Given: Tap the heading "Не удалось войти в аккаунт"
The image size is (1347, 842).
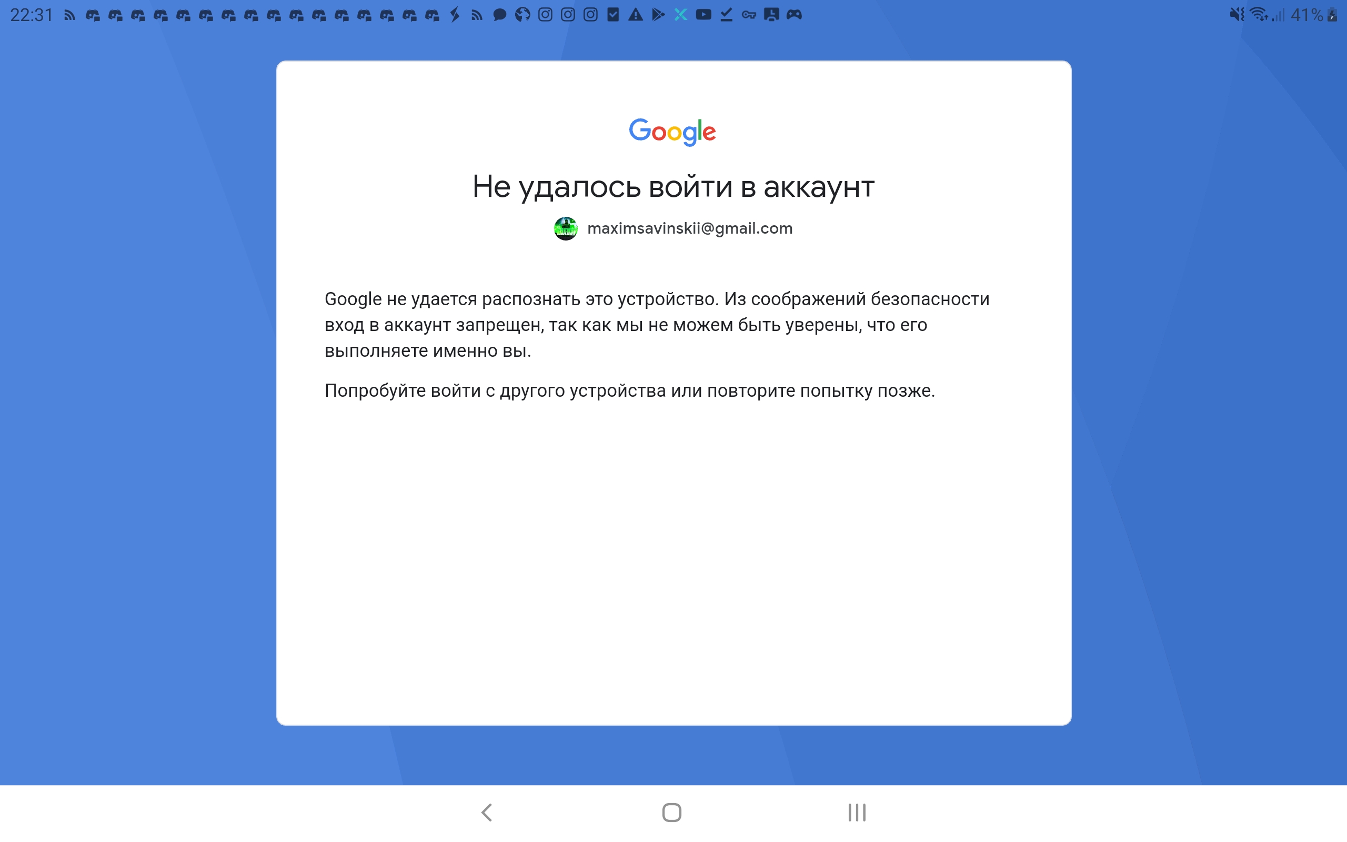Looking at the screenshot, I should pos(673,187).
